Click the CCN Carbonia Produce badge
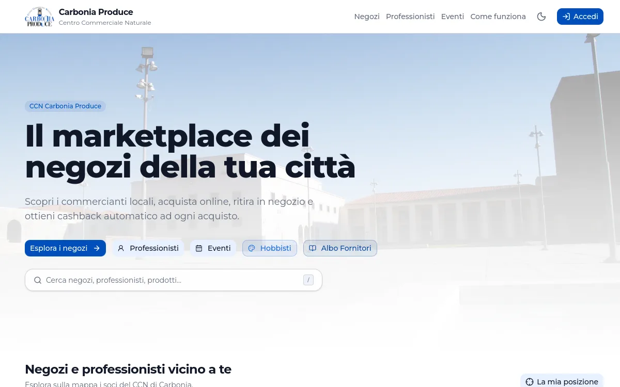The image size is (620, 387). 65,106
